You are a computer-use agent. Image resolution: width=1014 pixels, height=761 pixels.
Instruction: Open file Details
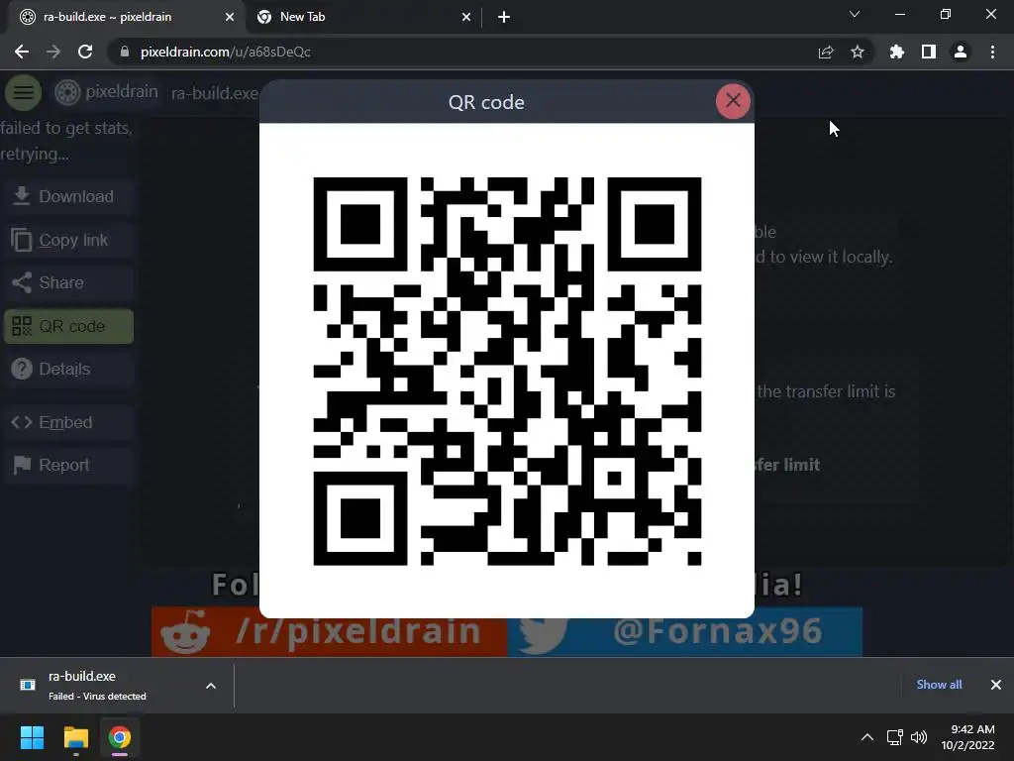coord(68,369)
